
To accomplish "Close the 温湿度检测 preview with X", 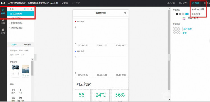I will tap(125, 13).
